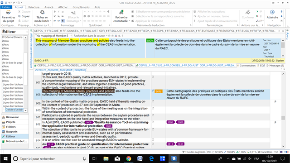Go to next segment with down arrow
Viewport: 290px width, 163px height.
coord(282,16)
